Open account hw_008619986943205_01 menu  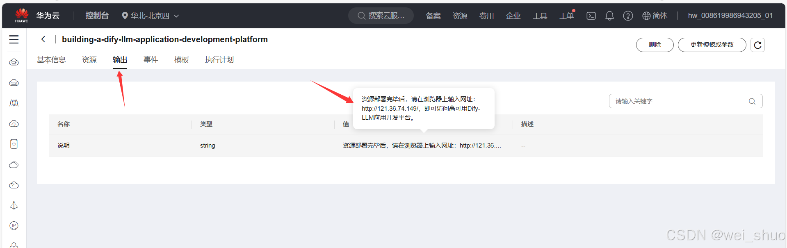point(730,16)
